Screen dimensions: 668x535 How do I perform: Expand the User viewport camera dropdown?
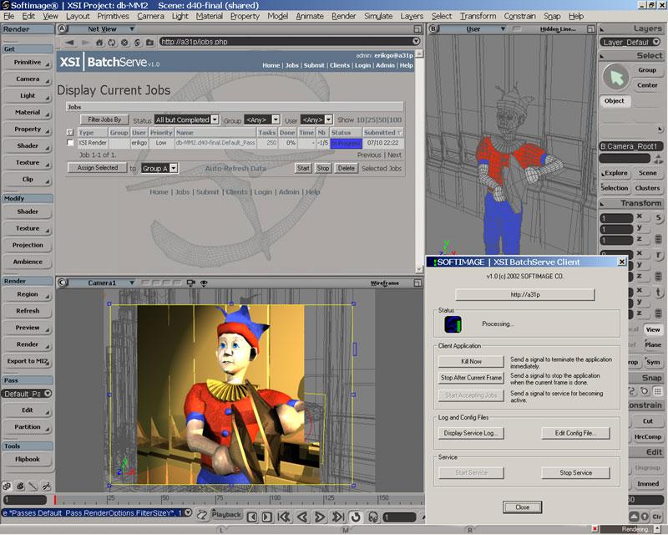pyautogui.click(x=504, y=29)
